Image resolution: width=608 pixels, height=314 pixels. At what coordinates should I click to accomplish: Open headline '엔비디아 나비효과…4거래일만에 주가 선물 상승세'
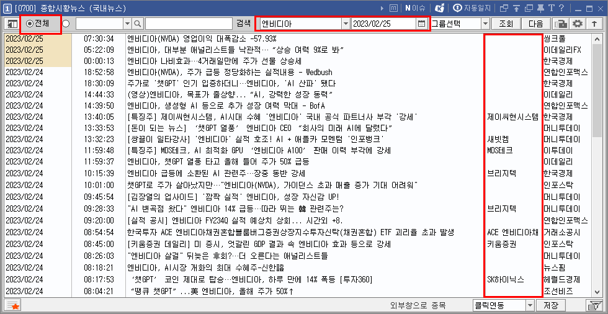tap(215, 61)
